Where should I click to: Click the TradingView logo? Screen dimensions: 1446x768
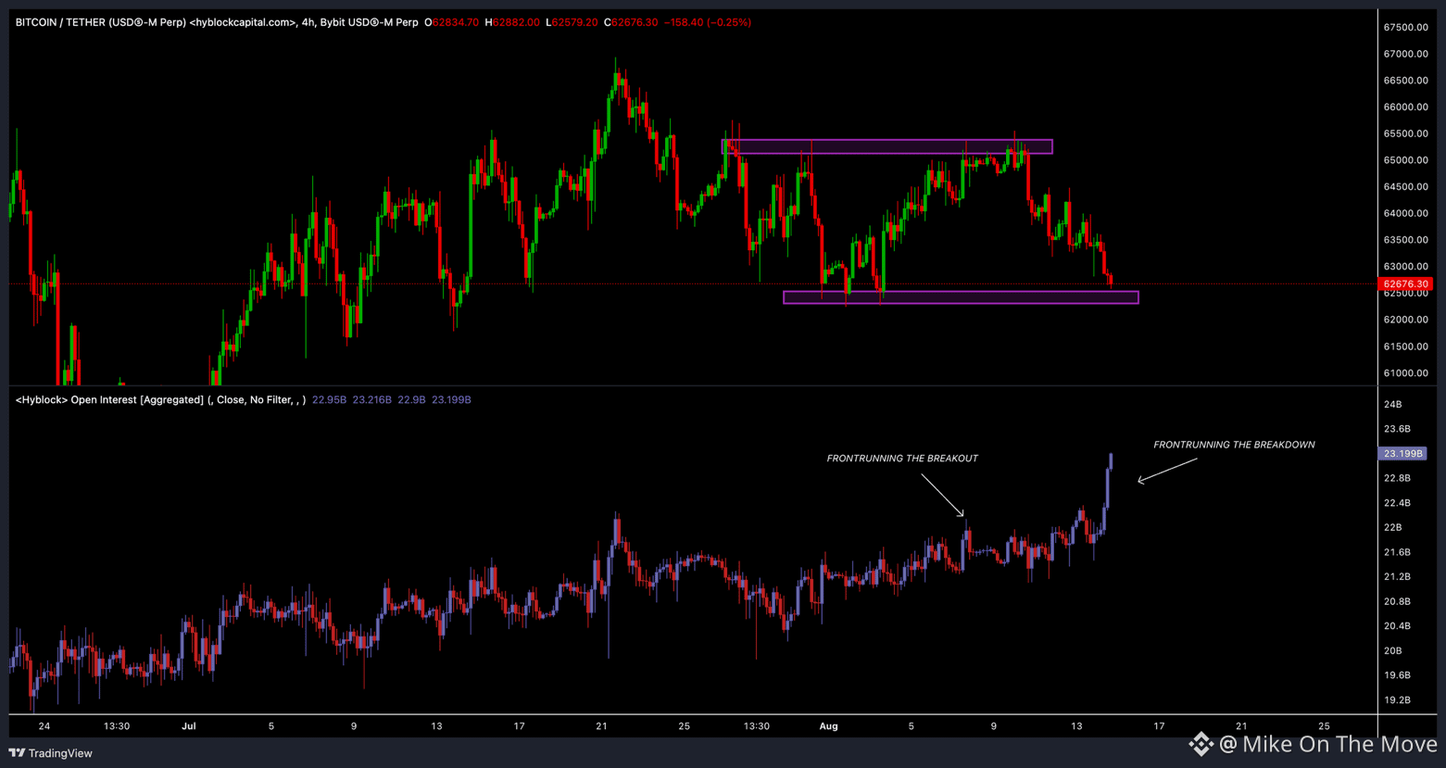point(51,753)
